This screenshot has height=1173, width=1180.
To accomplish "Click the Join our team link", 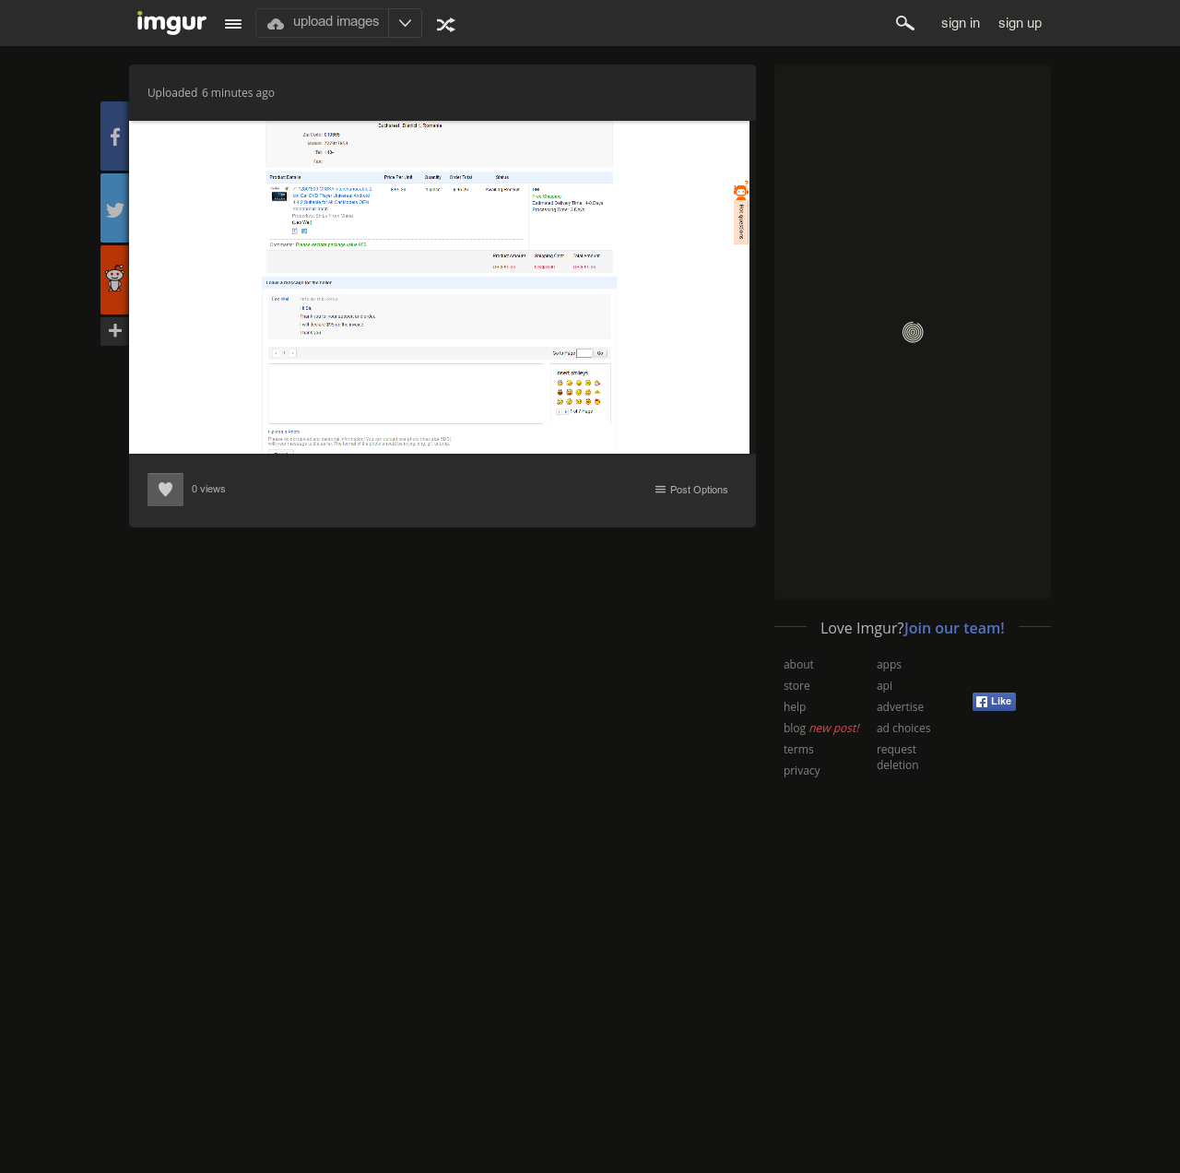I will point(954,628).
